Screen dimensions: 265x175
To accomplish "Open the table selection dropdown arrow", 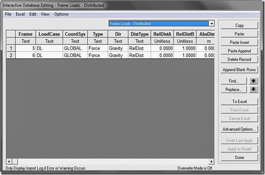I will [x=212, y=23].
